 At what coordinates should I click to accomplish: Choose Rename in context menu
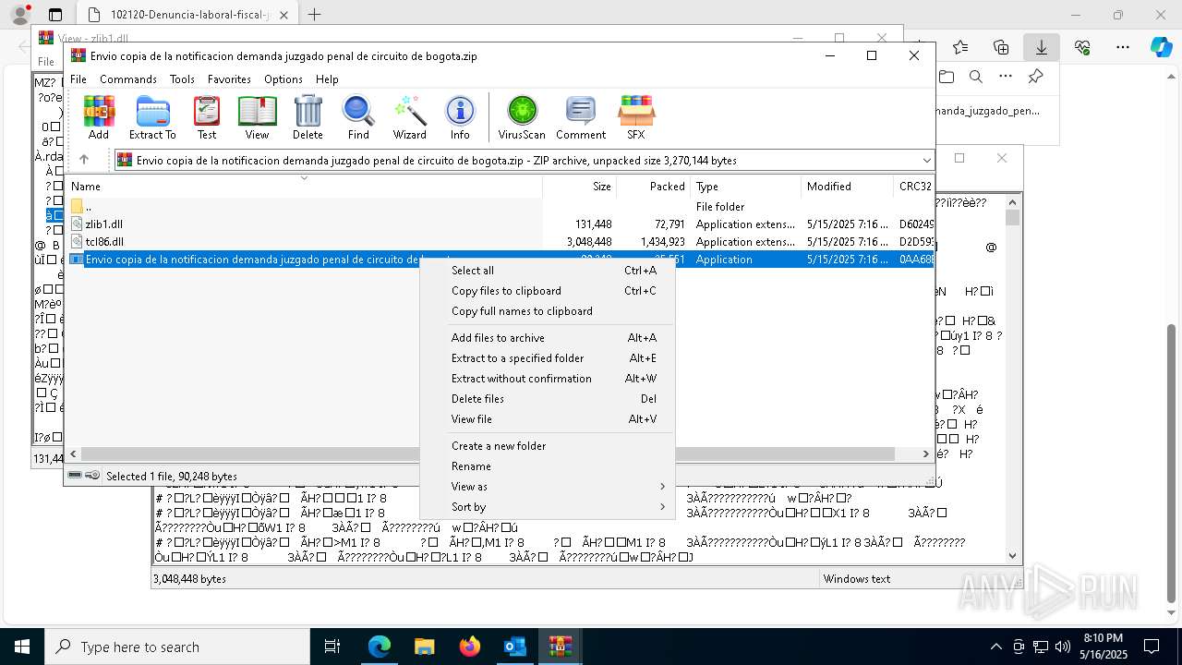pos(548,466)
